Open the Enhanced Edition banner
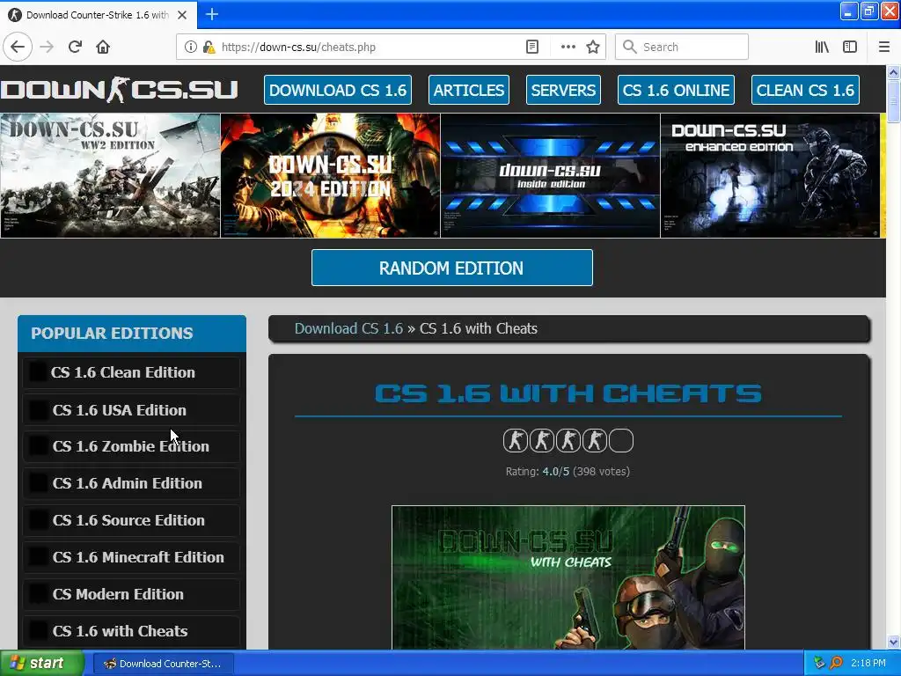 [770, 175]
